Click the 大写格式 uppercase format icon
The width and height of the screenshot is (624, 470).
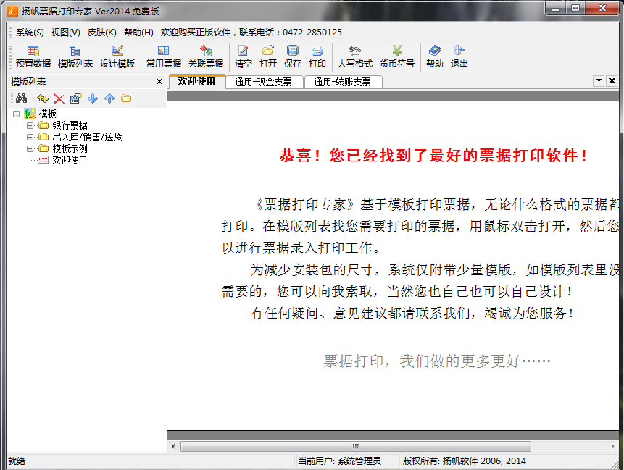click(354, 56)
